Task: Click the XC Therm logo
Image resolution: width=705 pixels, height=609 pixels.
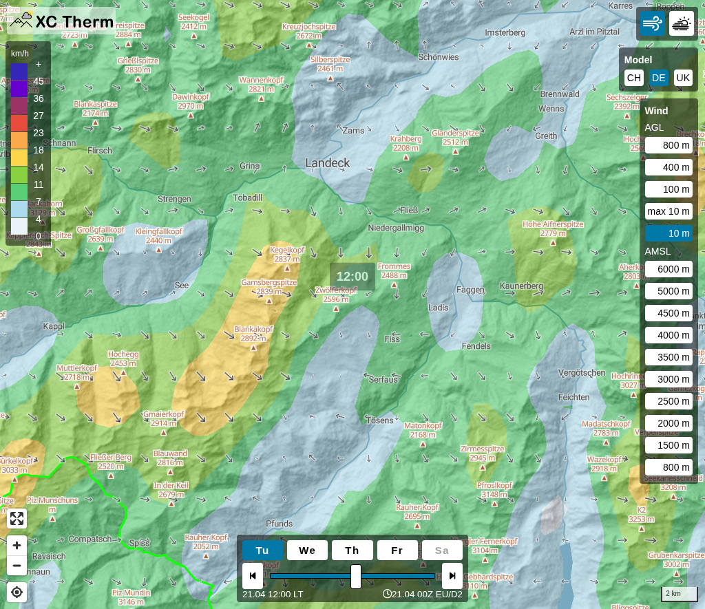Action: pyautogui.click(x=61, y=21)
